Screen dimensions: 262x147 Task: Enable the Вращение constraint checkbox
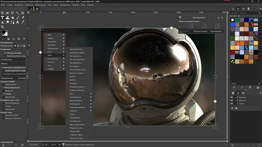click(x=4, y=90)
